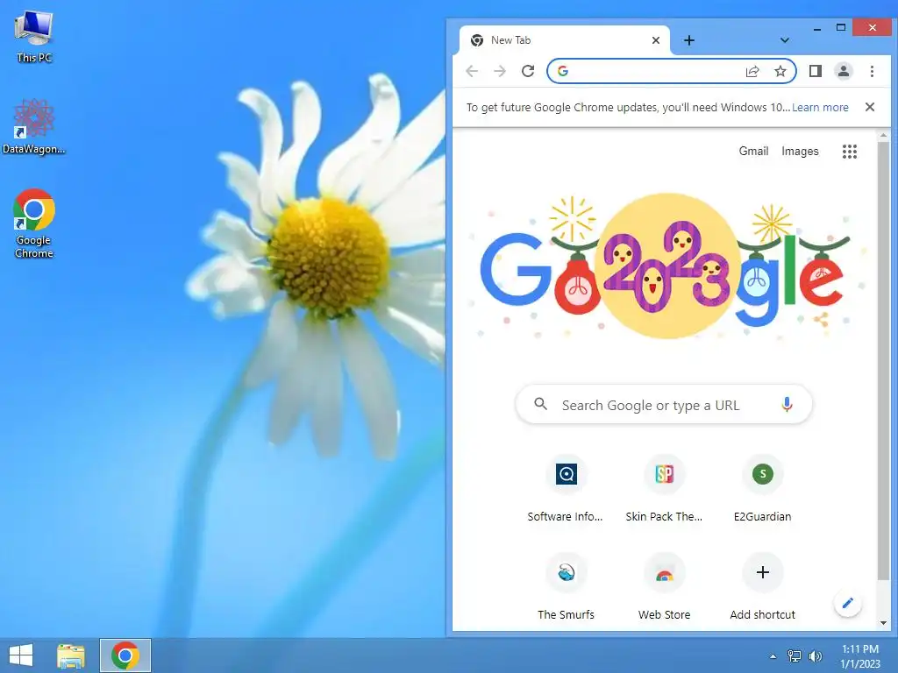The height and width of the screenshot is (673, 898).
Task: Open E2Guardian shortcut
Action: 762,487
